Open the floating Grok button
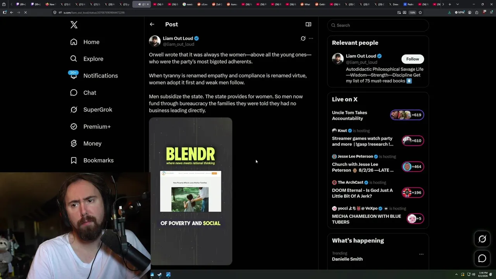The image size is (496, 279). click(x=482, y=239)
